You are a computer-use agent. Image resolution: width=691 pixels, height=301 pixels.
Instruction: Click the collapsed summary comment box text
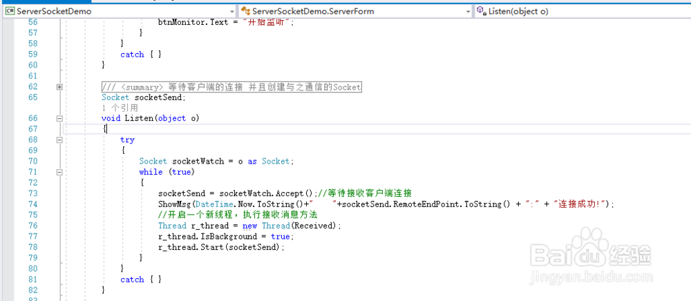click(x=231, y=87)
